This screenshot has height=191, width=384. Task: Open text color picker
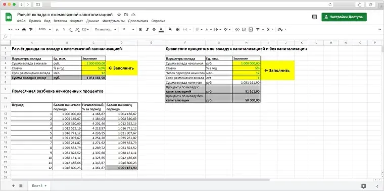pos(161,30)
